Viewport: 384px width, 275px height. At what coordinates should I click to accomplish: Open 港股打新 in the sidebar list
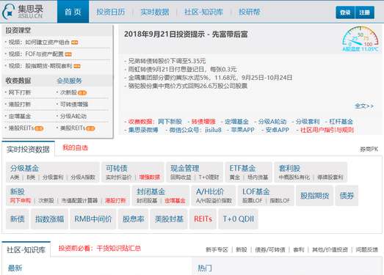click(x=20, y=104)
